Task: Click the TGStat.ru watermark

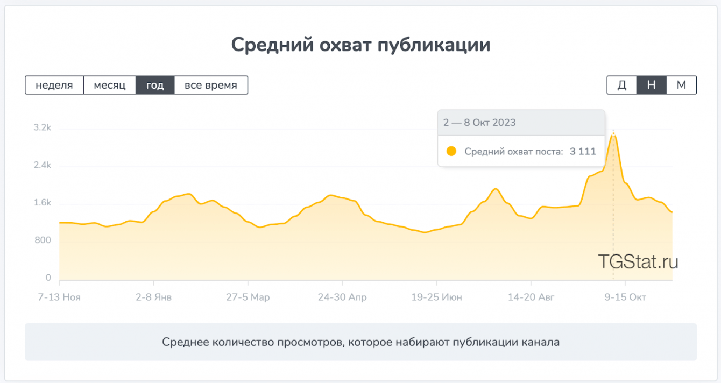Action: 638,261
